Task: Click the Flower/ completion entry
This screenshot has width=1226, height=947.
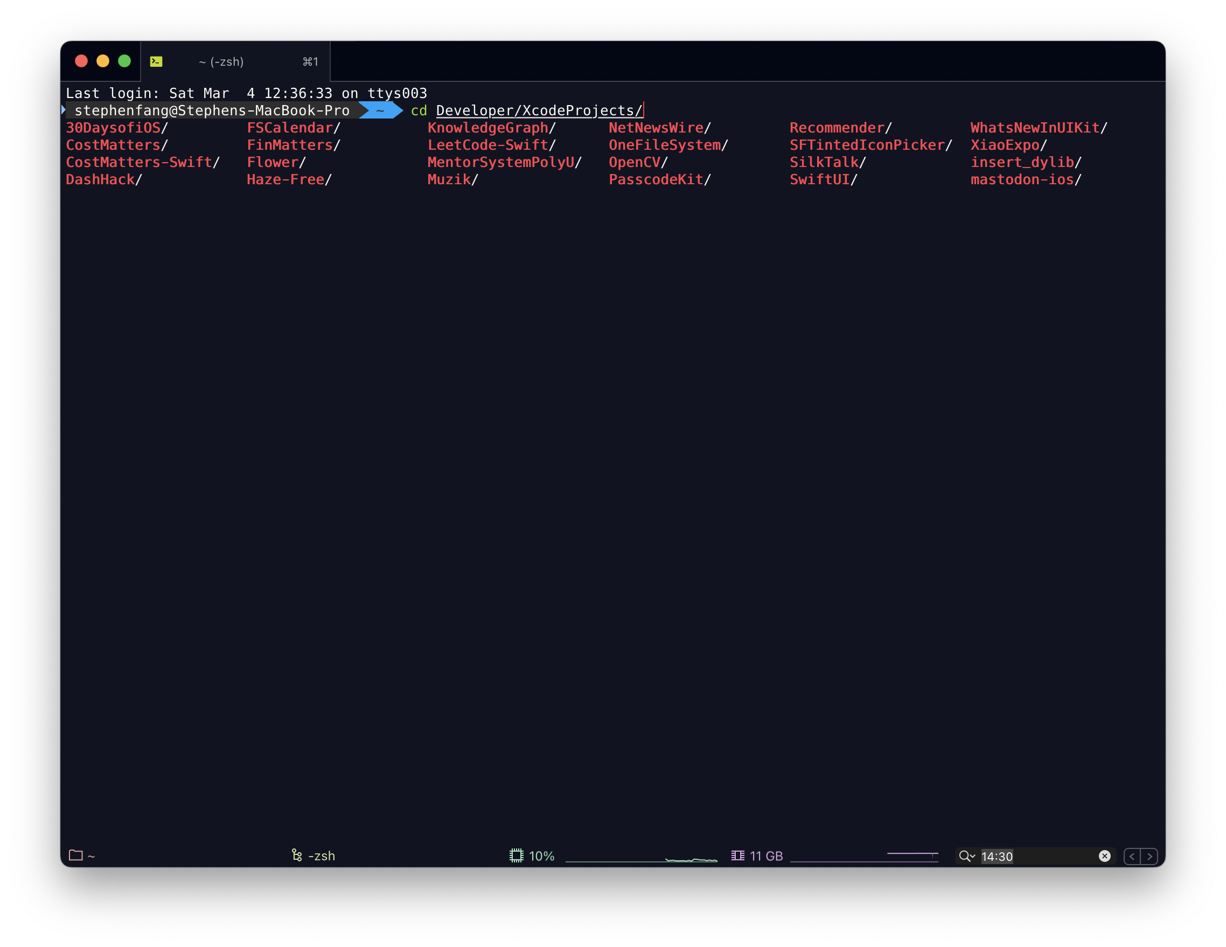Action: click(x=276, y=162)
